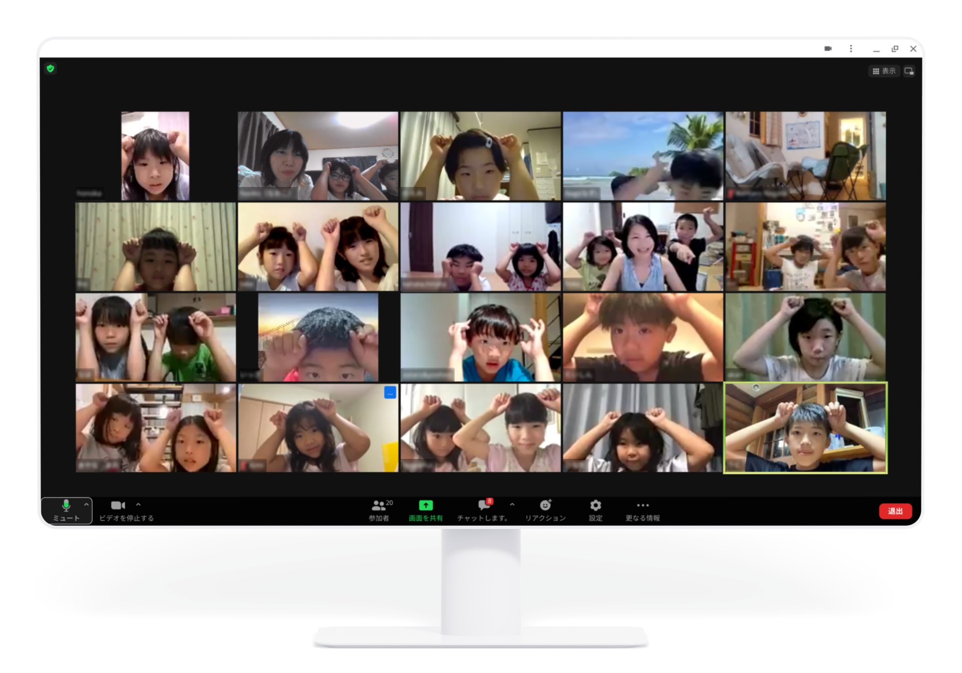Open the vertical three-dot window menu
This screenshot has height=673, width=962.
click(851, 49)
